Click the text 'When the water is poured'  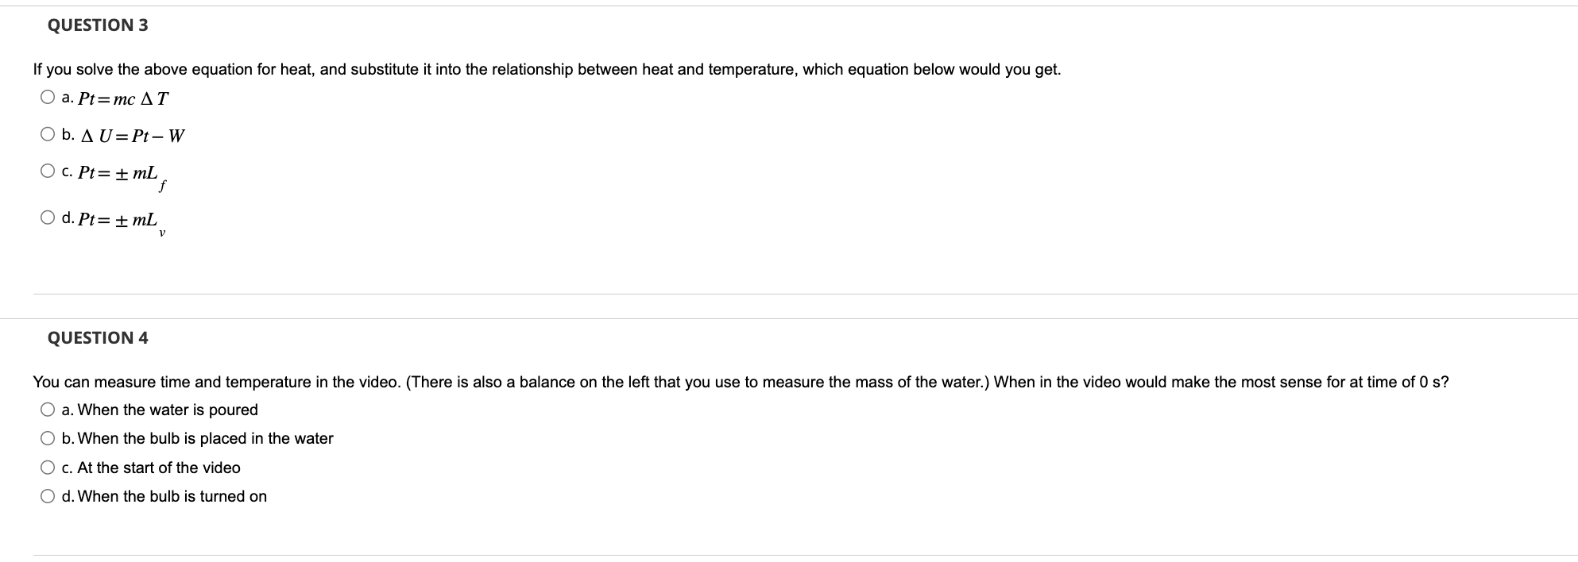click(x=160, y=410)
